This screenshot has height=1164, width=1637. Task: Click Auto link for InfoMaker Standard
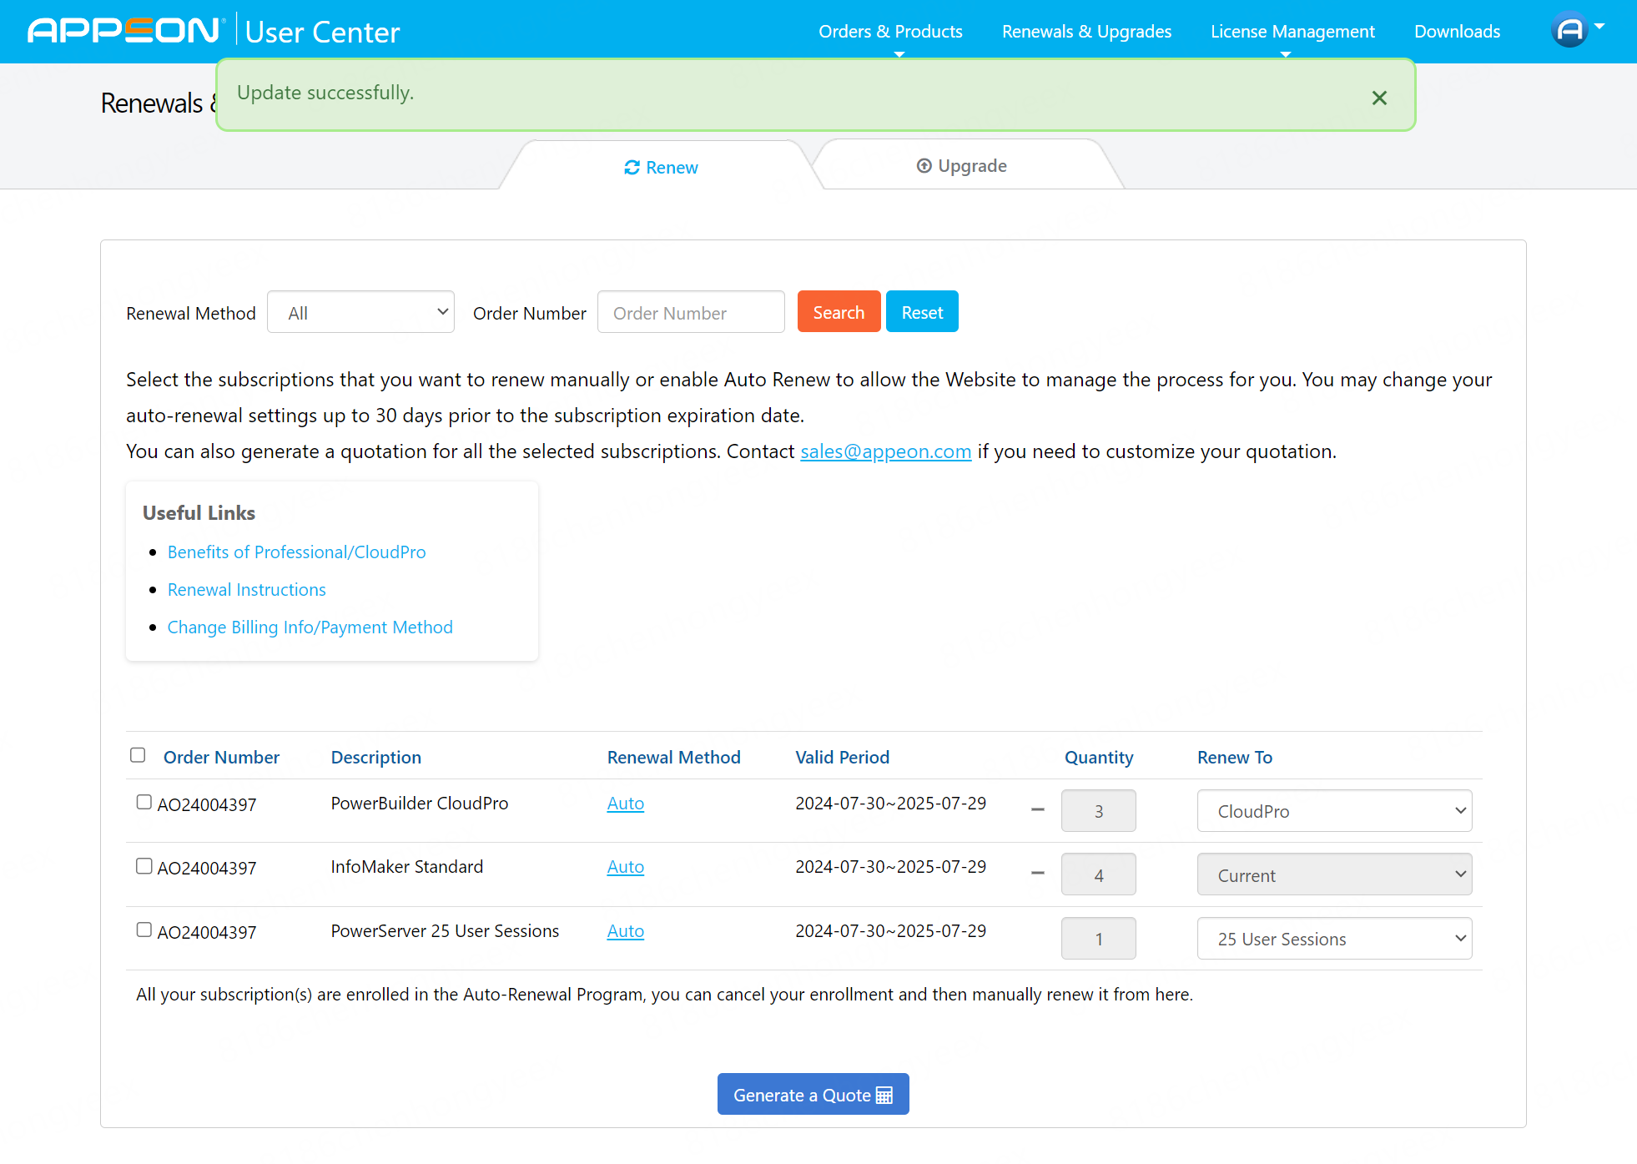[625, 866]
